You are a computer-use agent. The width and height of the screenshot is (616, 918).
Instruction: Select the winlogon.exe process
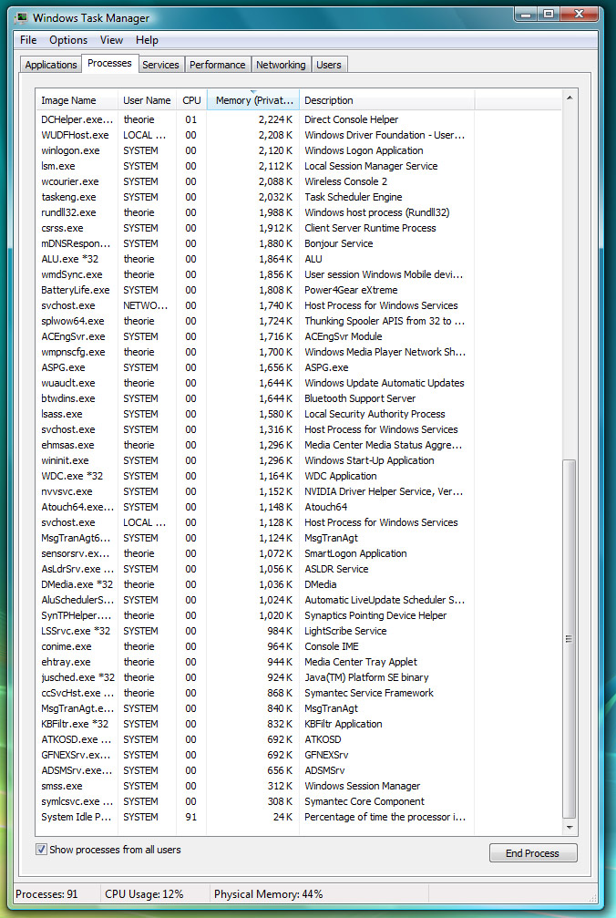pyautogui.click(x=255, y=150)
